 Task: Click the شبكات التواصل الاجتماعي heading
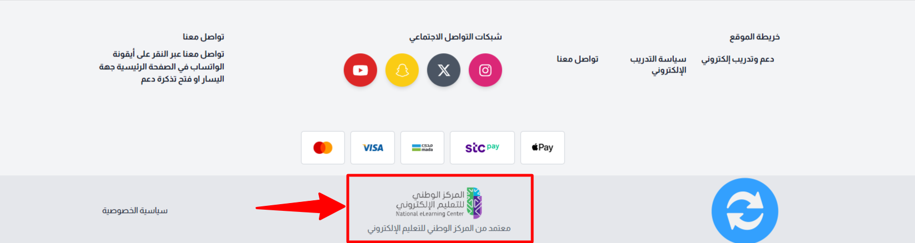tap(456, 37)
